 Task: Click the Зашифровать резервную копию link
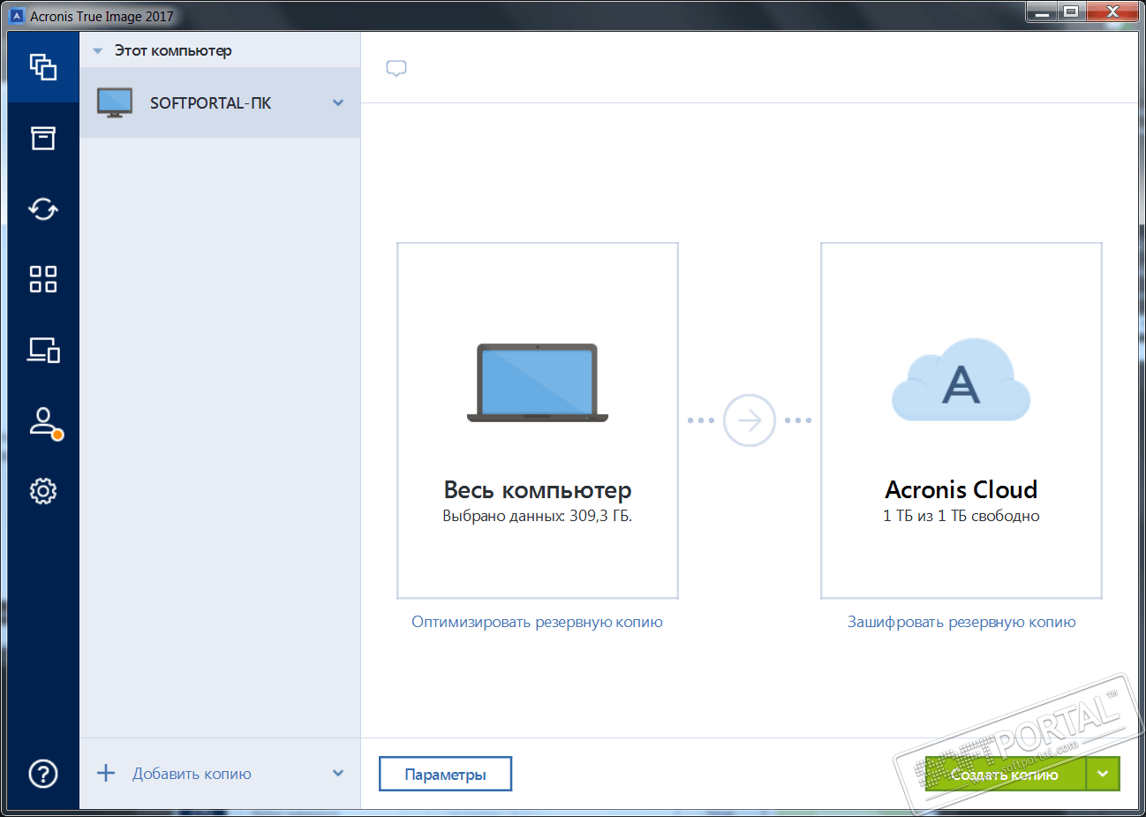click(961, 622)
